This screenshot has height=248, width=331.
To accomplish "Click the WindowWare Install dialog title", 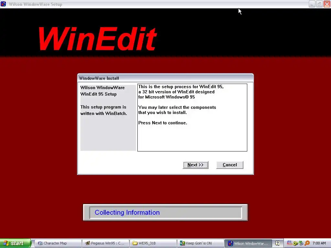I will [99, 78].
